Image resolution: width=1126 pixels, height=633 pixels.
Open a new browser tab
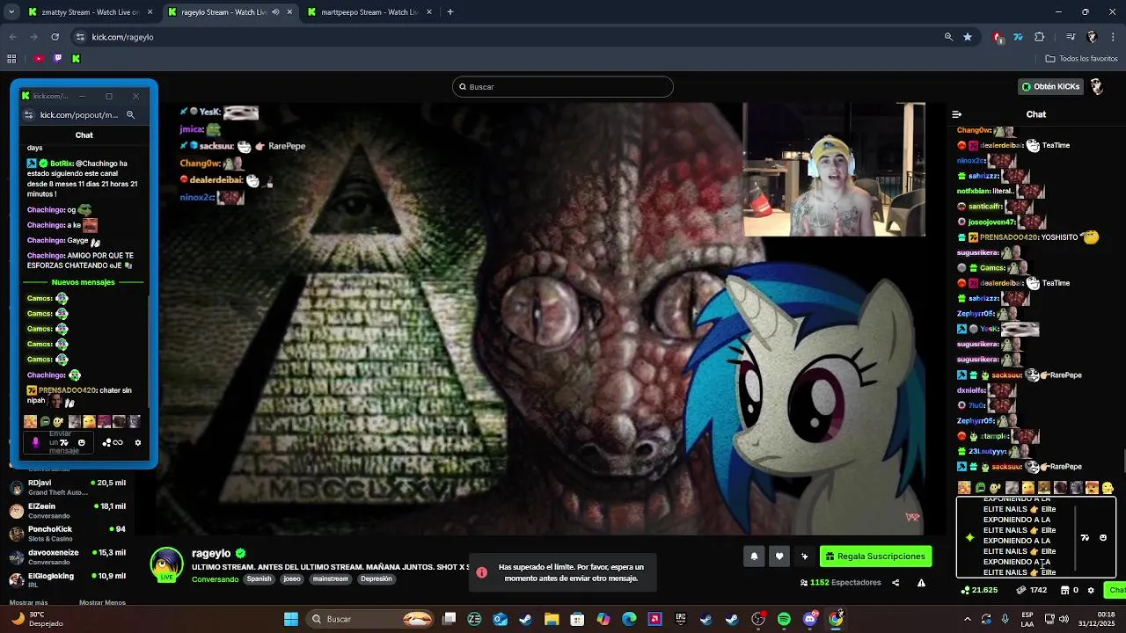coord(450,12)
